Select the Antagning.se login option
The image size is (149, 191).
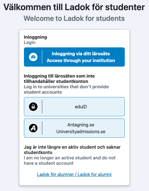coord(74,128)
